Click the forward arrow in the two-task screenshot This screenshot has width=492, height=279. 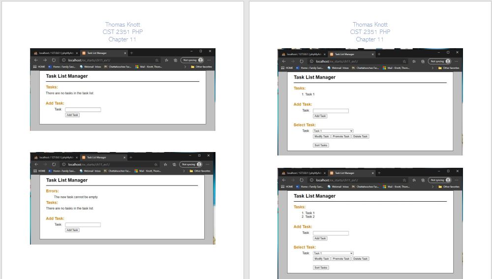click(292, 180)
